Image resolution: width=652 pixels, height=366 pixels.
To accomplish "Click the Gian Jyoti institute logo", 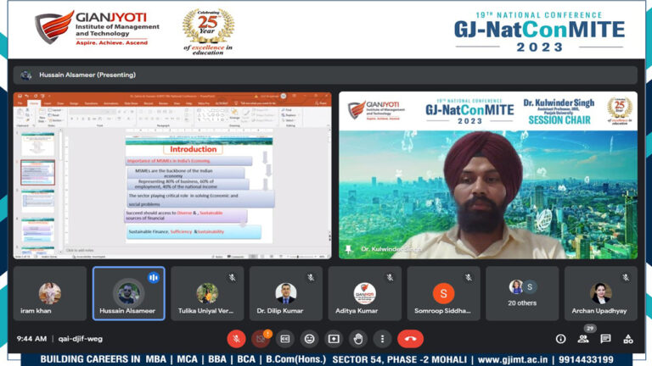I will tap(97, 28).
